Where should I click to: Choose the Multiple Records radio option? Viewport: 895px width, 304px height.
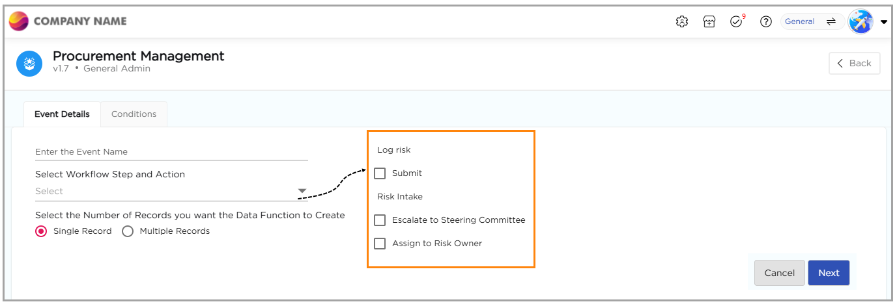click(128, 231)
